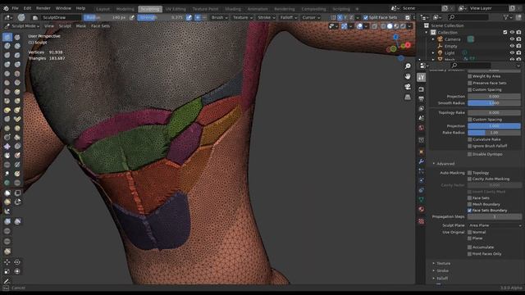Image resolution: width=525 pixels, height=295 pixels.
Task: Enable Auto-Masking Topology checkbox
Action: coord(470,173)
